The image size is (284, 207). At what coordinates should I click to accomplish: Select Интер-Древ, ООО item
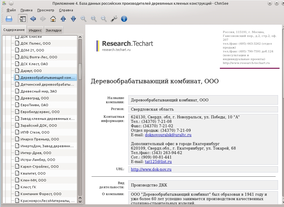[x=36, y=153]
